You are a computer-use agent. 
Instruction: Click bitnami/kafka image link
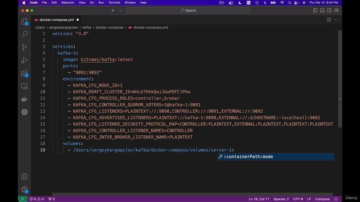click(x=98, y=59)
